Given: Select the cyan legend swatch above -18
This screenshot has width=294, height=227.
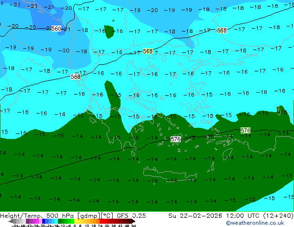Looking at the screenshot, I should click(56, 221).
